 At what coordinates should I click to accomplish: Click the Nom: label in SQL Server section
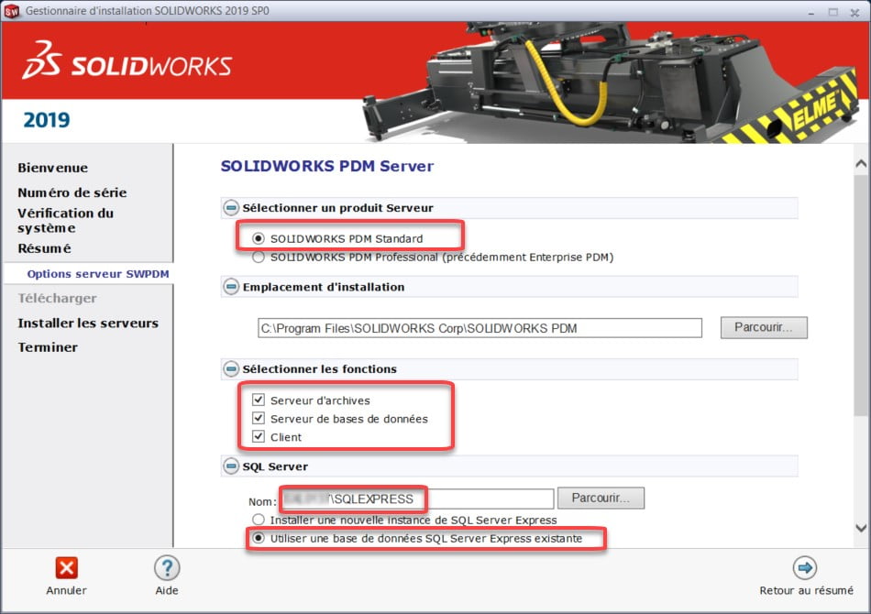click(262, 501)
